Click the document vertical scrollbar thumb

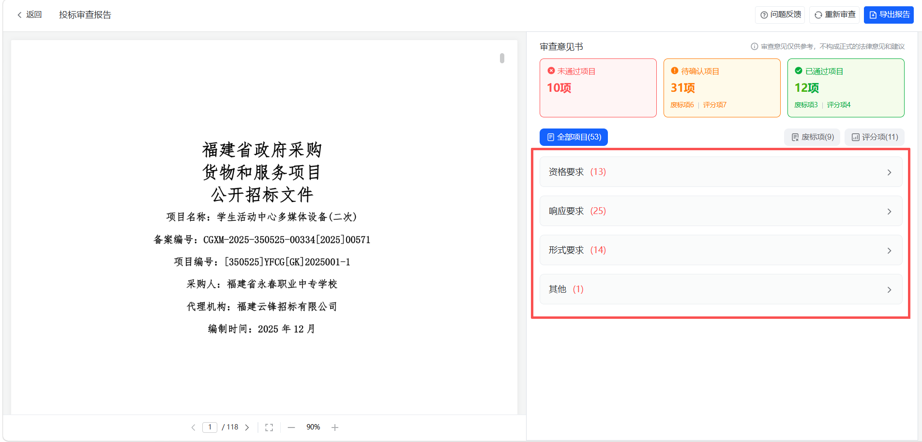[502, 58]
